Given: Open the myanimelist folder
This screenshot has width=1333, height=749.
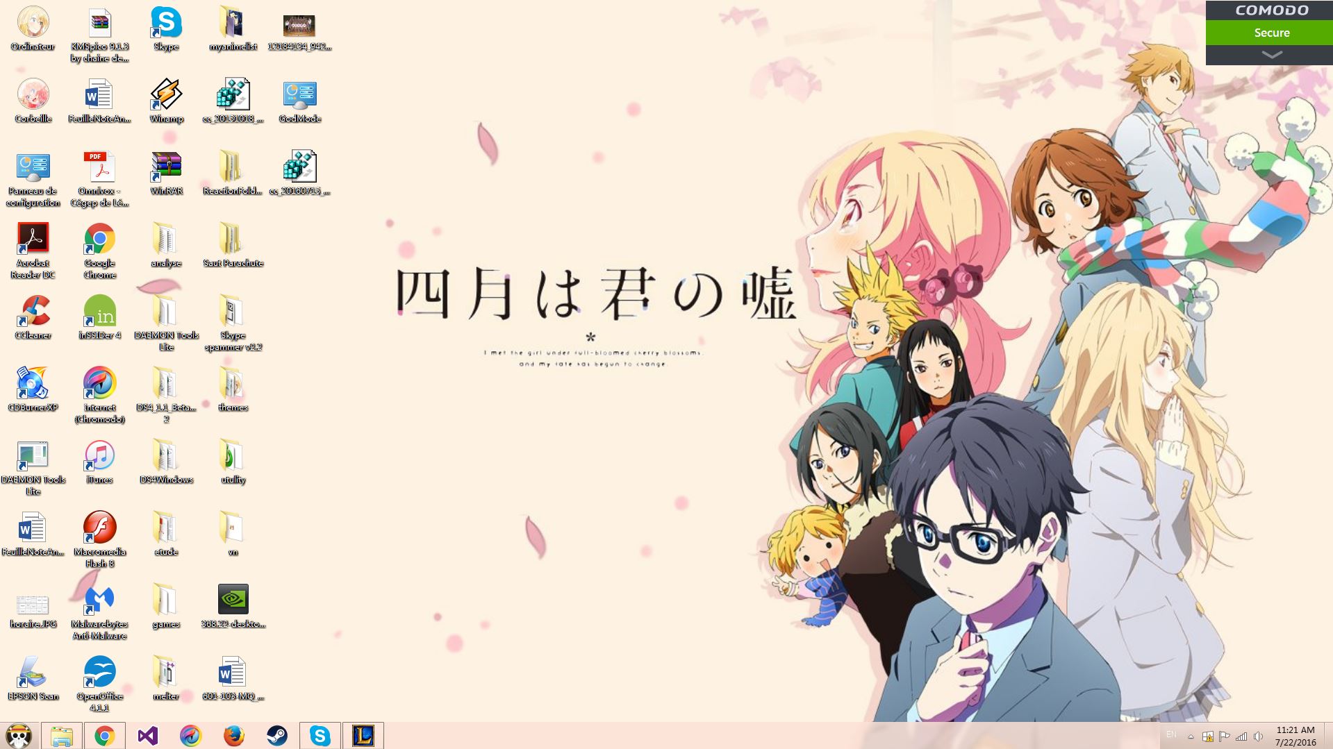Looking at the screenshot, I should click(233, 29).
